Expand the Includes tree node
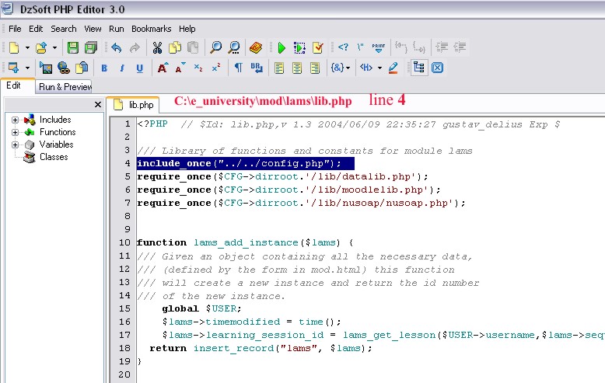This screenshot has height=383, width=605. pos(16,120)
